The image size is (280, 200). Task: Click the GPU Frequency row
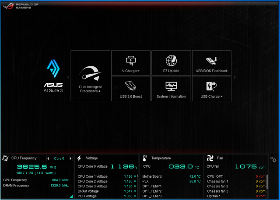36,180
